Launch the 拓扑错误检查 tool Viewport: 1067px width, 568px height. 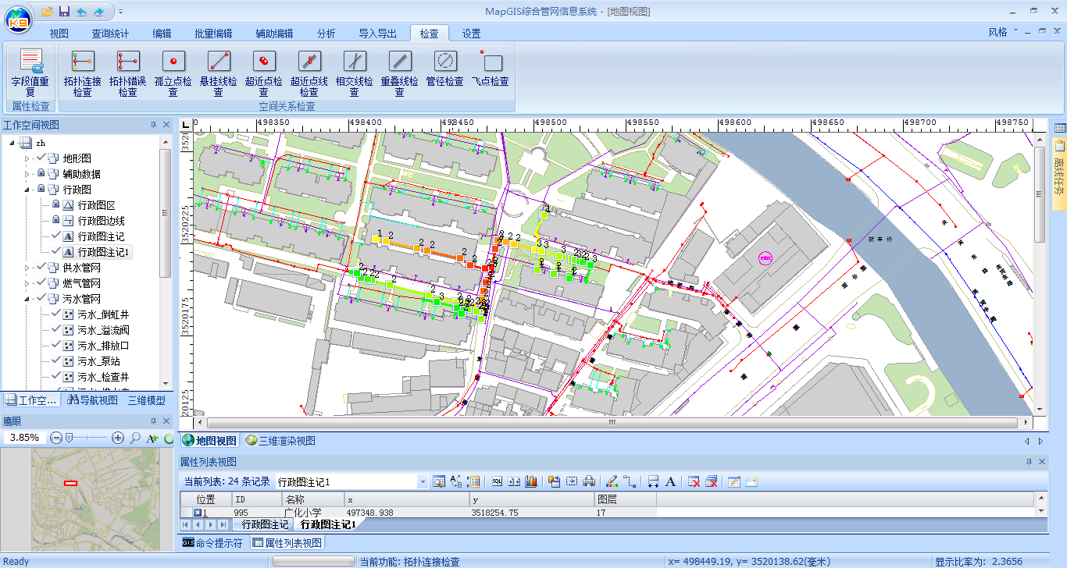click(128, 73)
